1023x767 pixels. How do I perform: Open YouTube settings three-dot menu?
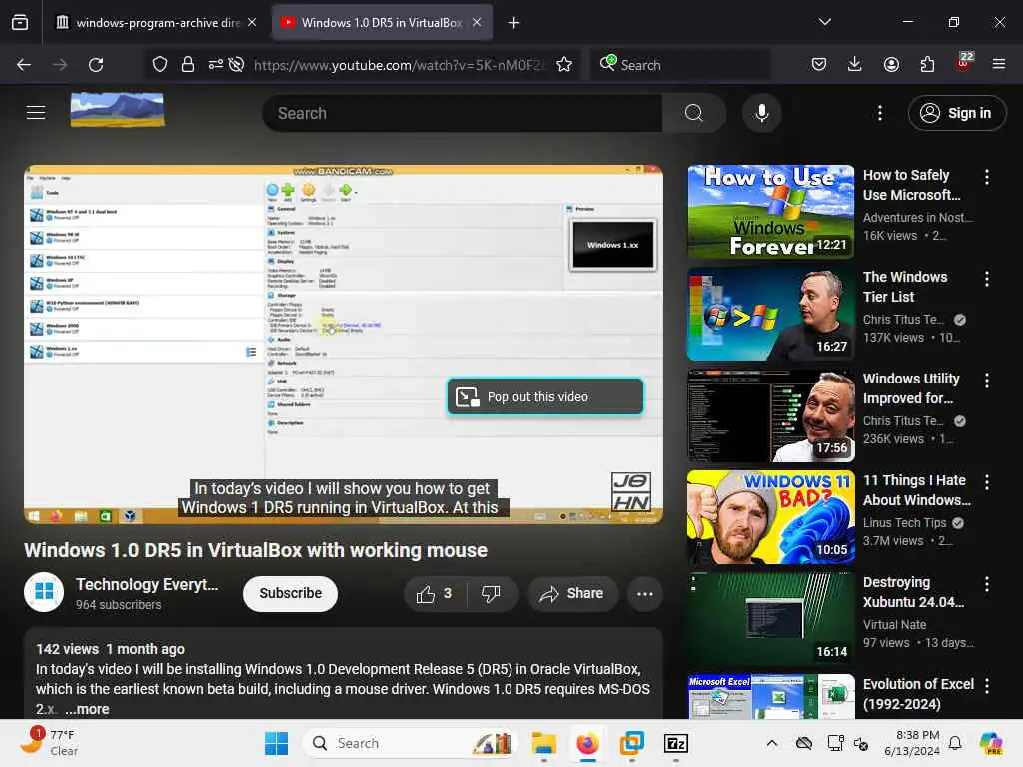point(880,113)
